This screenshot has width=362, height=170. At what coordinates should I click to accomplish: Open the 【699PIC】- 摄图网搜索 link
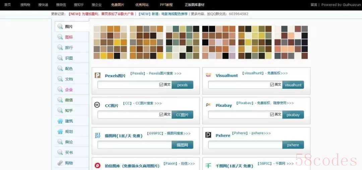[x=169, y=133]
